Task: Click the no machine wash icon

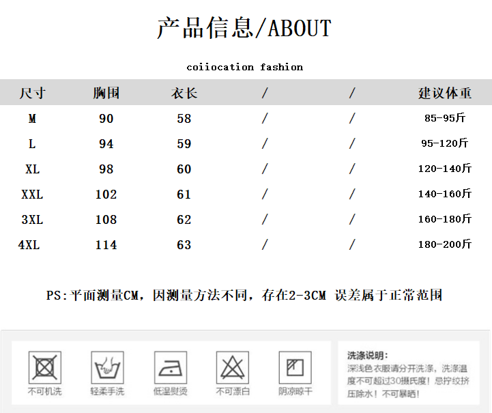Action: (x=45, y=367)
